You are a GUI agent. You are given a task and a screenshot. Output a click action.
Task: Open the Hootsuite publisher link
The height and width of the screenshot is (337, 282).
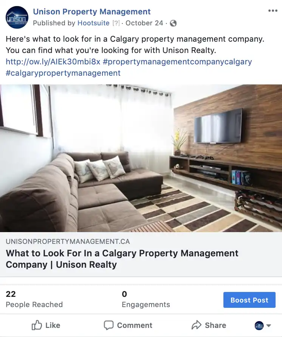coord(93,23)
